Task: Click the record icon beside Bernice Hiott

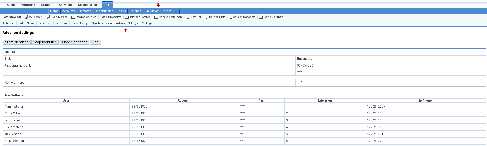Action: pyautogui.click(x=206, y=17)
